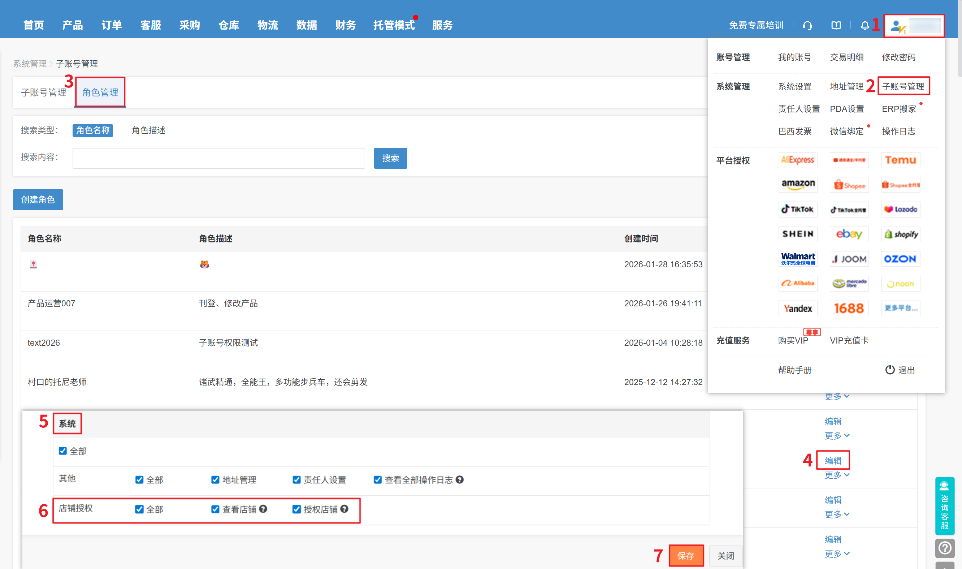Open the 托管模式 navigation menu

pyautogui.click(x=394, y=25)
